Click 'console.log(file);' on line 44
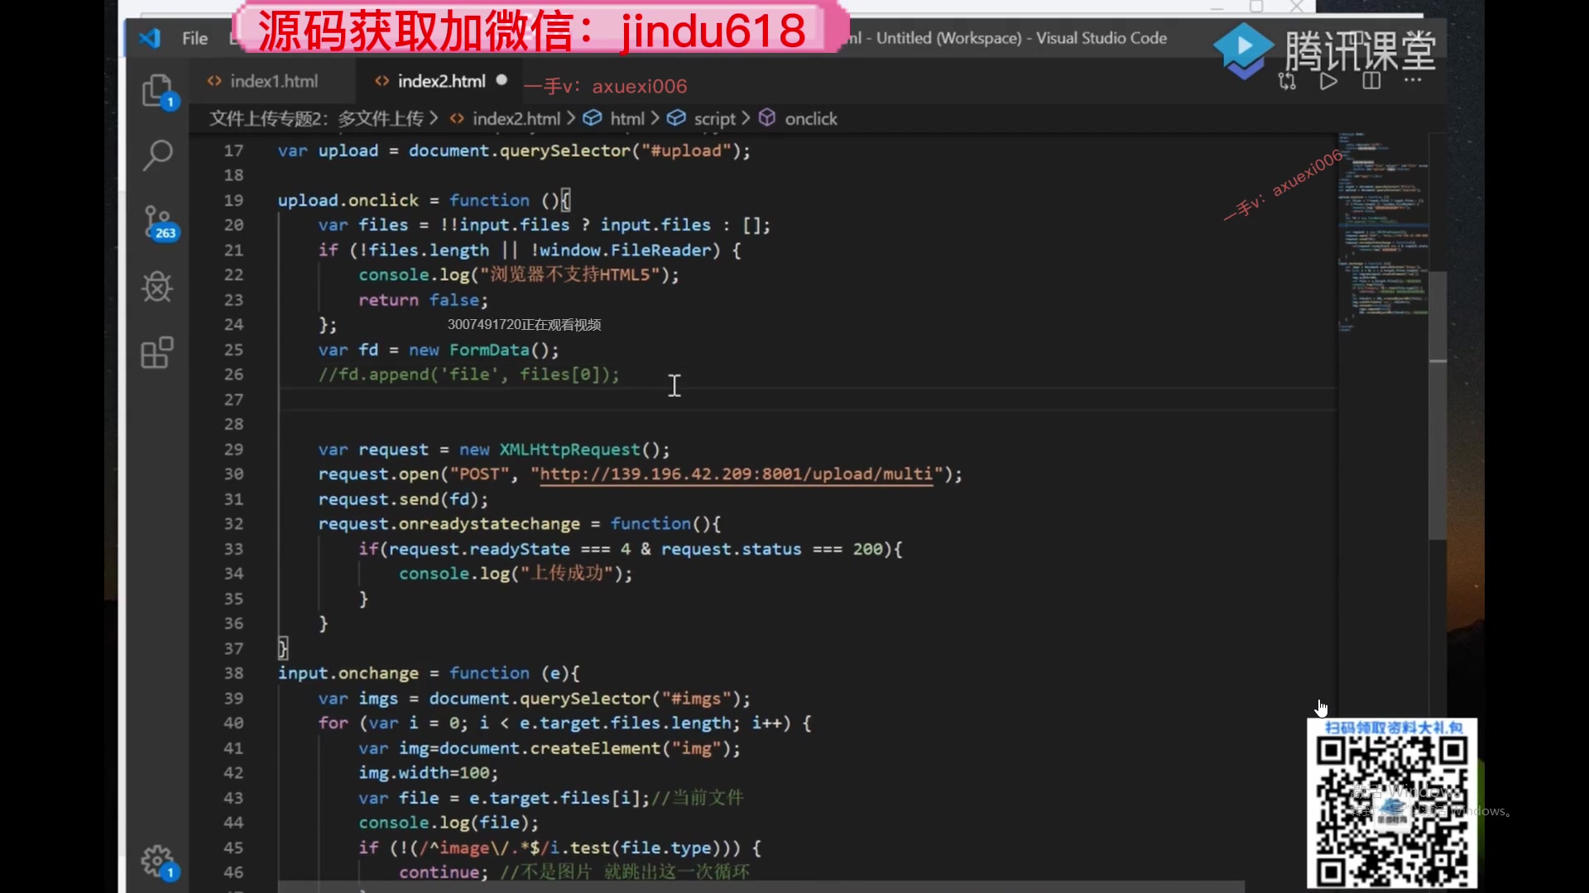 coord(449,822)
